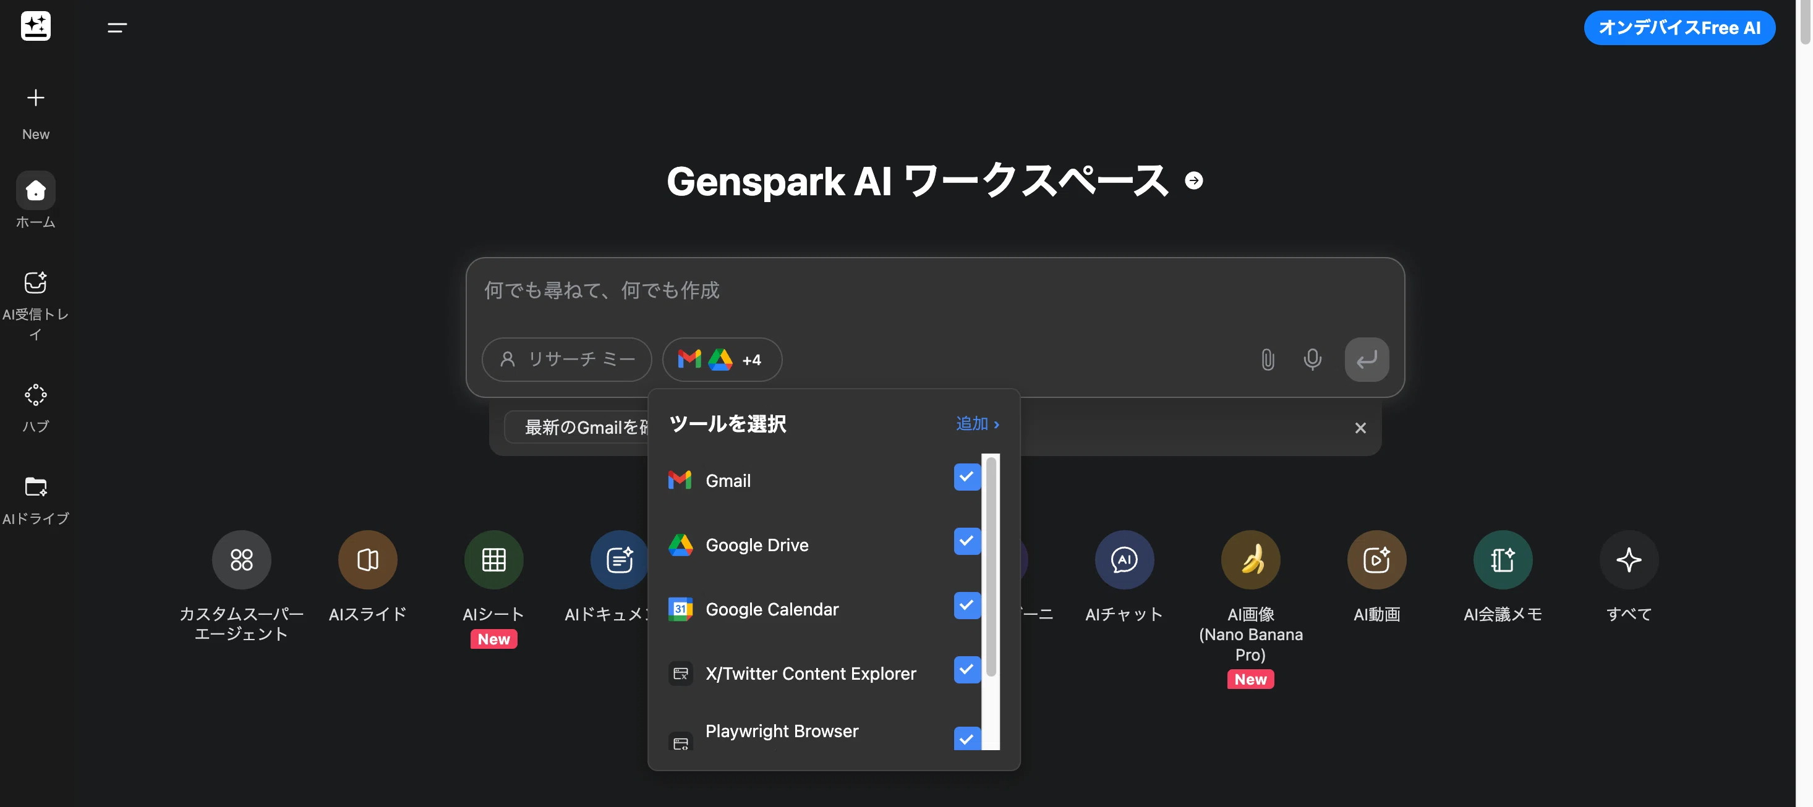The image size is (1813, 807).
Task: Click 追加 to add more tools
Action: click(977, 423)
